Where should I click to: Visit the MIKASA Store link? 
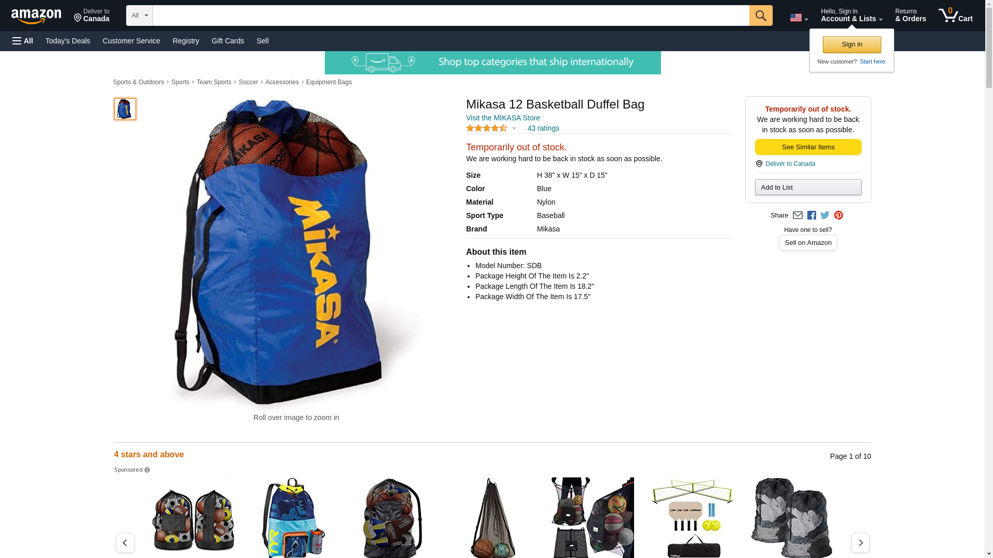click(x=503, y=118)
